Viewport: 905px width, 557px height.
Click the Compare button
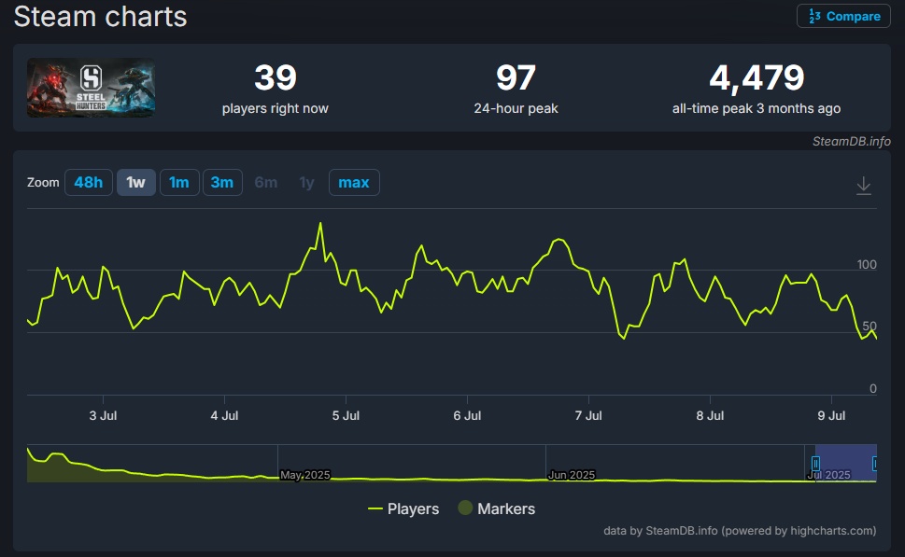[x=843, y=16]
